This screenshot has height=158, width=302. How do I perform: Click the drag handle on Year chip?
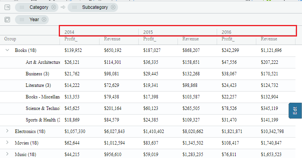[22, 20]
